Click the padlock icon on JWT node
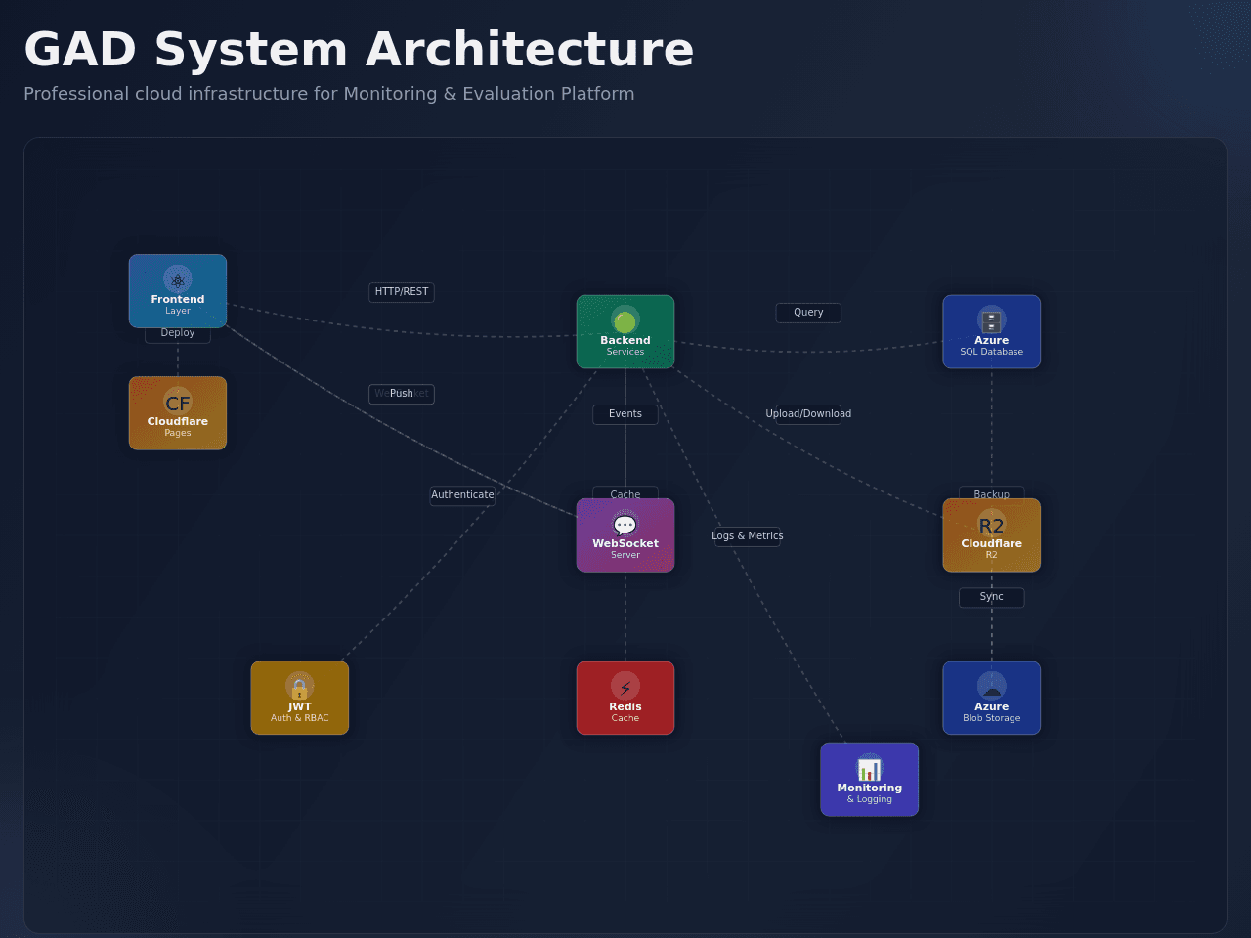This screenshot has width=1251, height=938. pyautogui.click(x=300, y=687)
